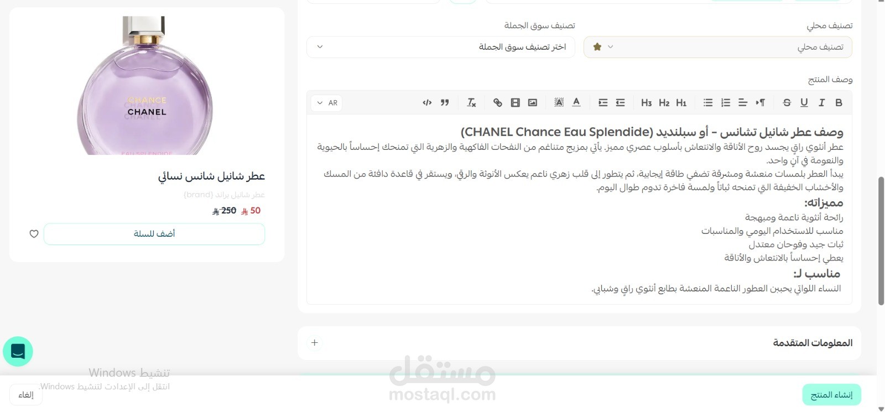Toggle bold formatting in the editor
885x412 pixels.
(x=839, y=102)
